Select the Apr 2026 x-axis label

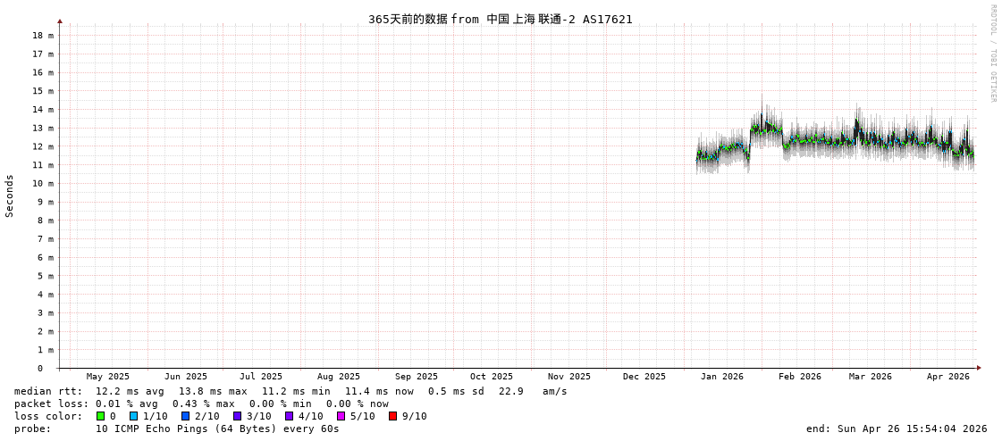click(947, 377)
